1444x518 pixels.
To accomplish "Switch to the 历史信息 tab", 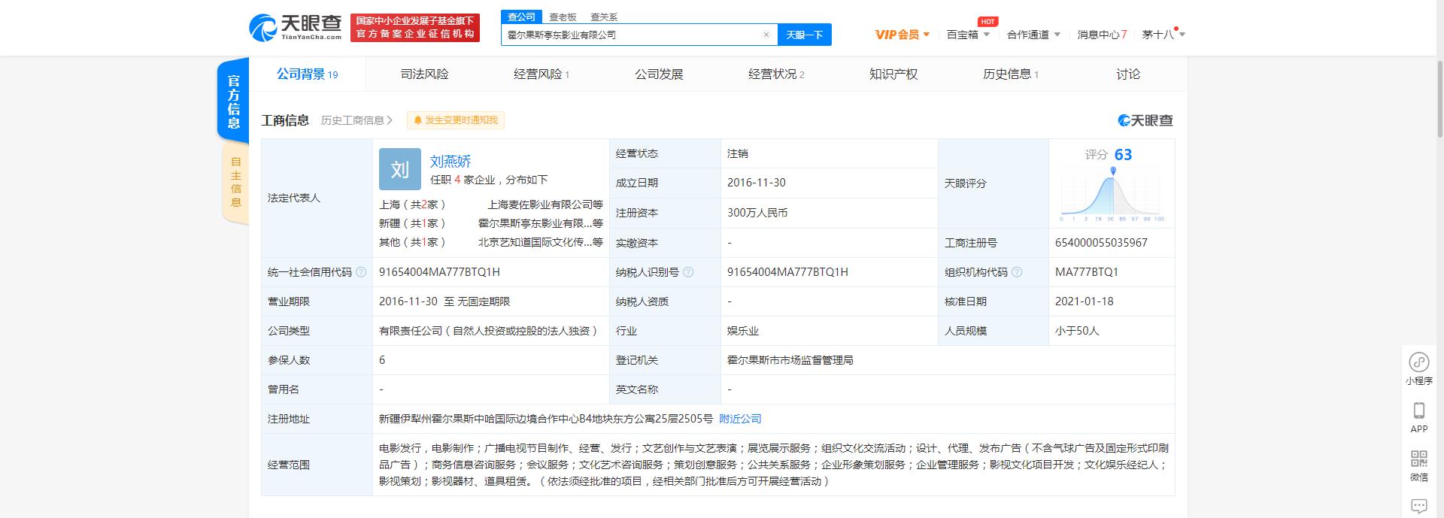I will [1011, 74].
